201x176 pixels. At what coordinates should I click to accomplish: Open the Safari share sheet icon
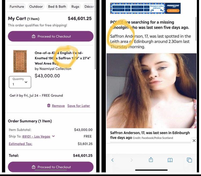pos(151,160)
